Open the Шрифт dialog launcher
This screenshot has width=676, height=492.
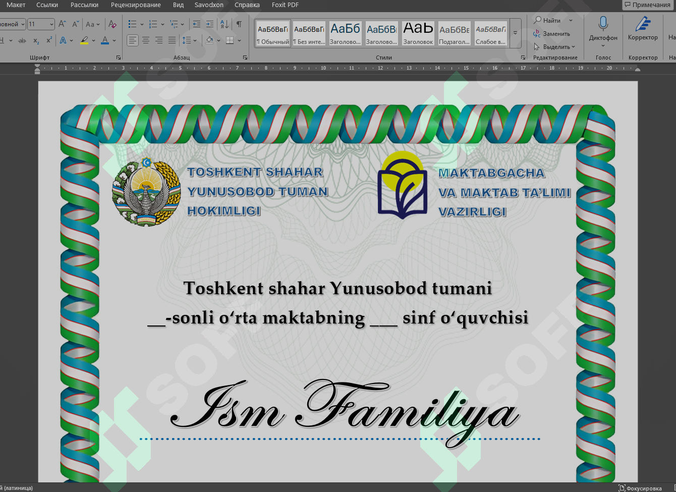click(119, 58)
